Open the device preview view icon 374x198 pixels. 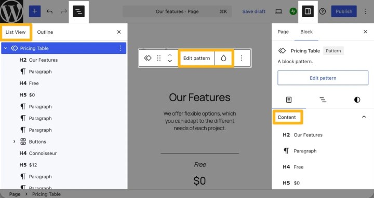pos(278,11)
